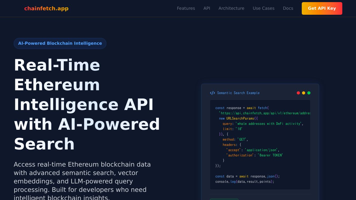Screen dimensions: 356x200
Task: Click the red dot in the code window
Action: 298,93
